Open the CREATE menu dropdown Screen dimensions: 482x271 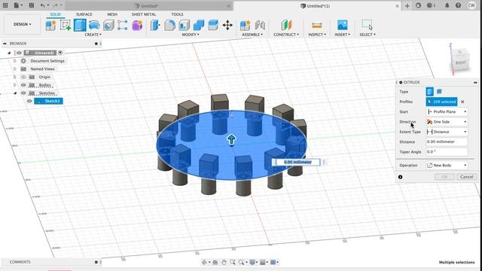[93, 35]
